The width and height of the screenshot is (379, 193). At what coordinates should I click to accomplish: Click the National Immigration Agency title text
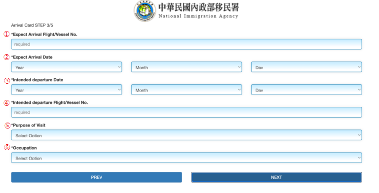(x=198, y=16)
